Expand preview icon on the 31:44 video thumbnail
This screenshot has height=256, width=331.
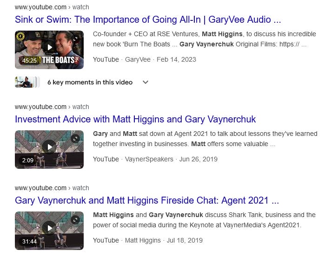coord(75,220)
